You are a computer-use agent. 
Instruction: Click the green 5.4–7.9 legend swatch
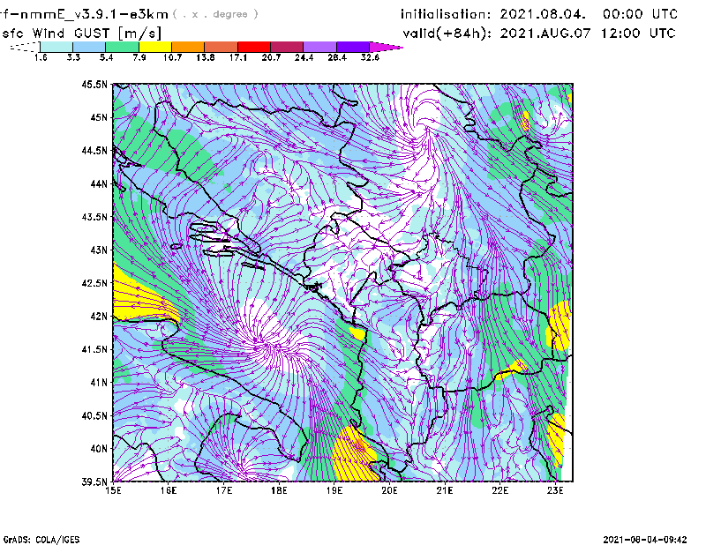coord(123,47)
